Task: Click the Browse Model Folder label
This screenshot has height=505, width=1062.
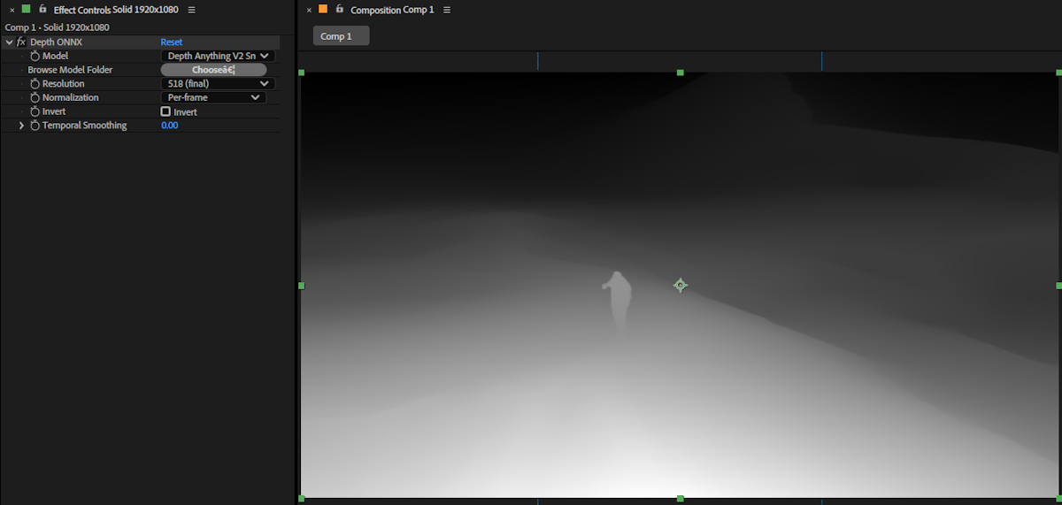Action: (x=70, y=70)
